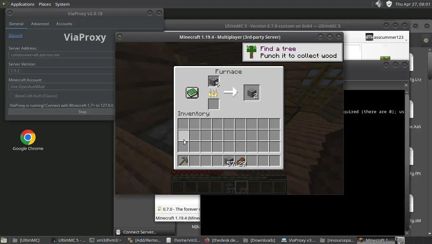Switch to ViaProxy General tab

click(x=16, y=24)
